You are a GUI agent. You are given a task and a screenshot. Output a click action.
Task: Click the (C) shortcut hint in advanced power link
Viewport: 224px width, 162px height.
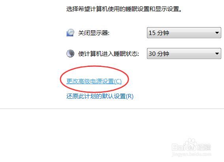(118, 81)
